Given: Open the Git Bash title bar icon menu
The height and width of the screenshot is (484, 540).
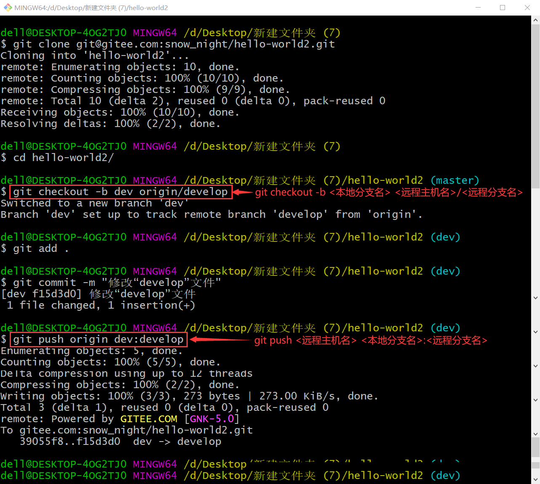Looking at the screenshot, I should click(x=7, y=8).
